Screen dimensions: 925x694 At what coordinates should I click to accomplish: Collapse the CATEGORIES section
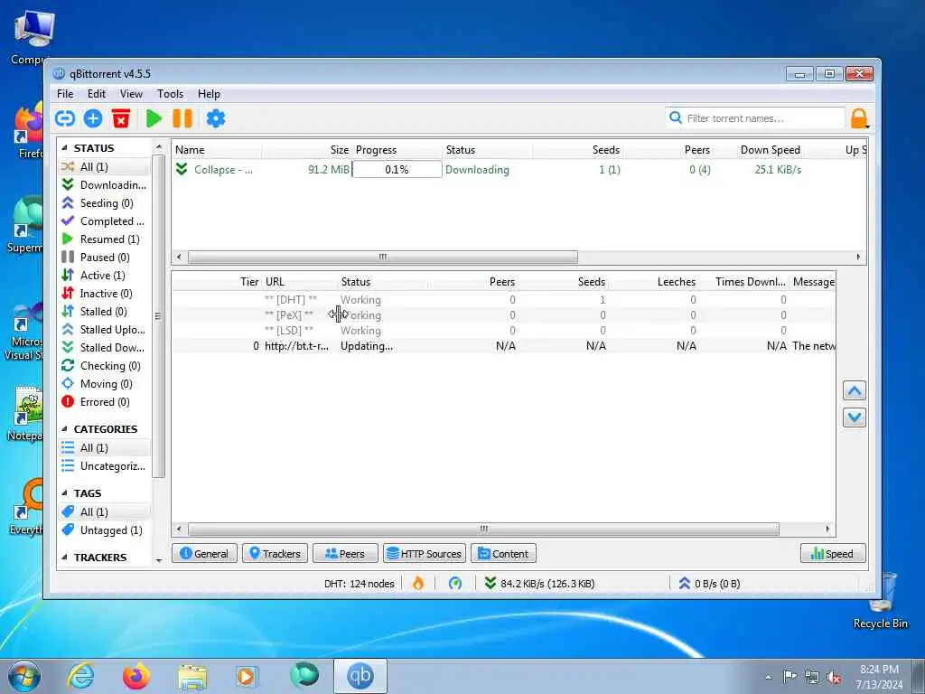click(64, 429)
